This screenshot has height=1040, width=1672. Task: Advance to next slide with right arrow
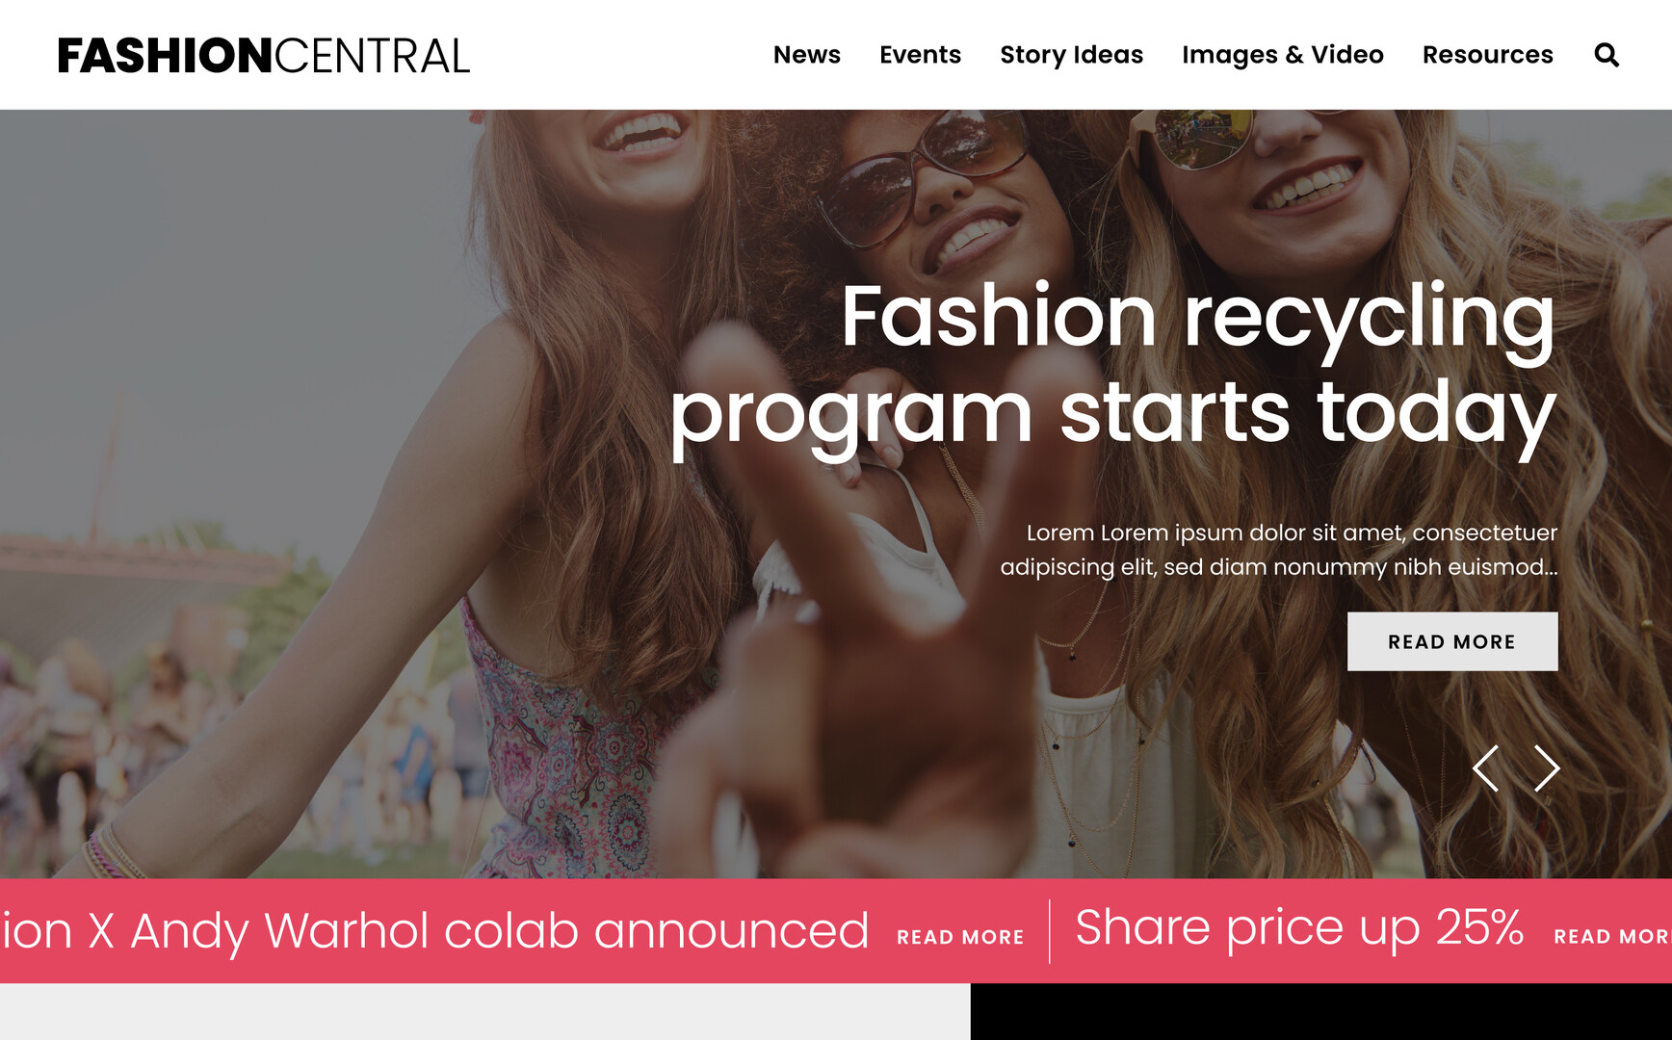pyautogui.click(x=1547, y=768)
